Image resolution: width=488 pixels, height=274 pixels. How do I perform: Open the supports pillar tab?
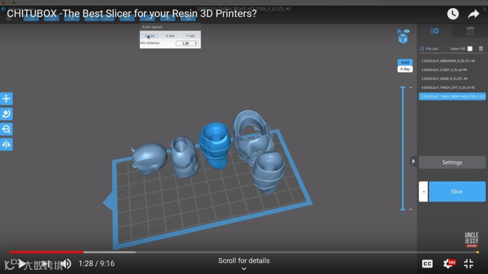[470, 31]
